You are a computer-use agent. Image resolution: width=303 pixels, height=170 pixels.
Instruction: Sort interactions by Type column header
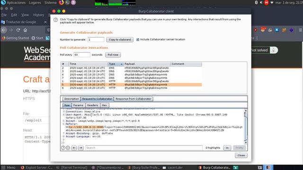point(116,64)
